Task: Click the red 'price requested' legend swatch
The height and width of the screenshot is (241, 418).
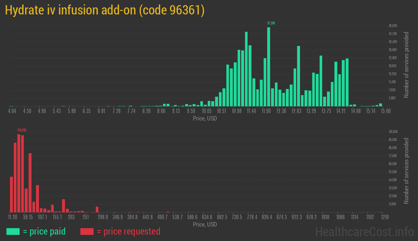Action: pyautogui.click(x=87, y=231)
